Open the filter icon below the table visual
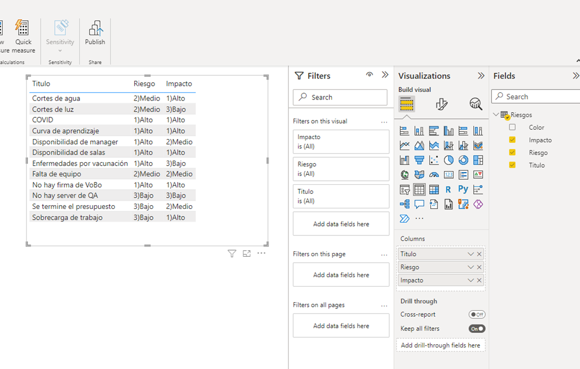The width and height of the screenshot is (580, 369). (x=232, y=253)
